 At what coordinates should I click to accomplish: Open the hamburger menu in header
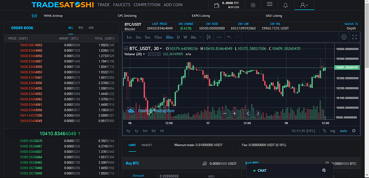(x=270, y=4)
